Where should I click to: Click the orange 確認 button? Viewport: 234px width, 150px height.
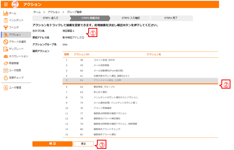tap(52, 144)
